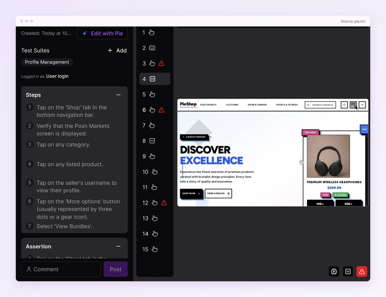
Task: Focus the Comment input field
Action: 61,269
